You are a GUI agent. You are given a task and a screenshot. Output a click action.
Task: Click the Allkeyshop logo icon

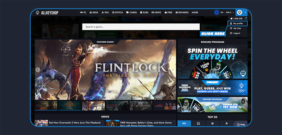click(x=38, y=12)
